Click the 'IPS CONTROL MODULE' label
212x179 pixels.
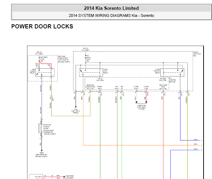coord(173,80)
